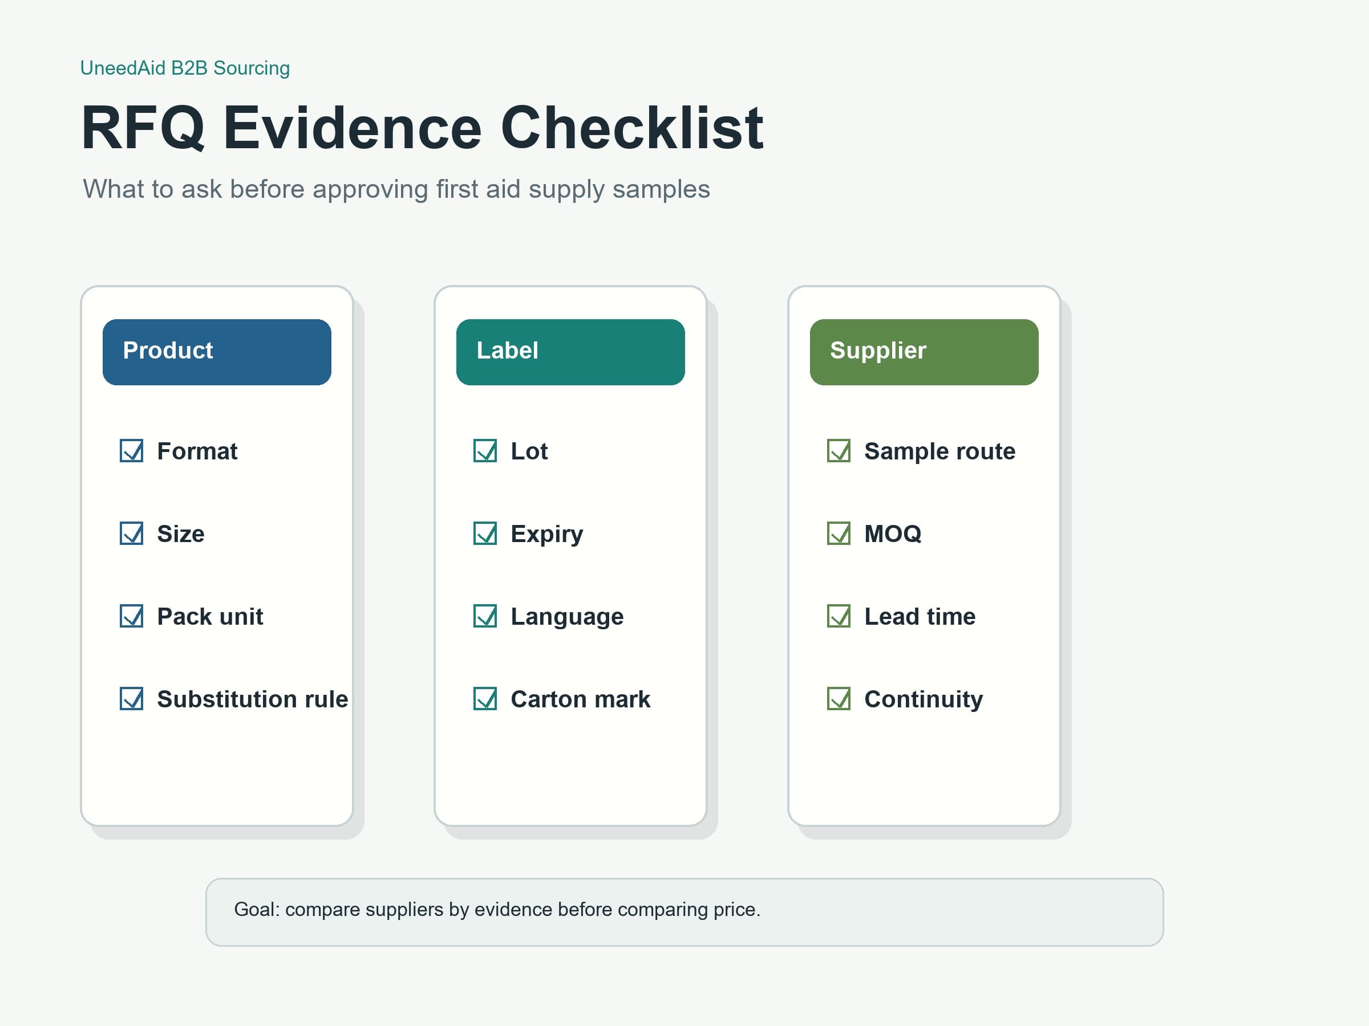Click the RFQ Evidence Checklist title
The width and height of the screenshot is (1369, 1026).
(423, 128)
